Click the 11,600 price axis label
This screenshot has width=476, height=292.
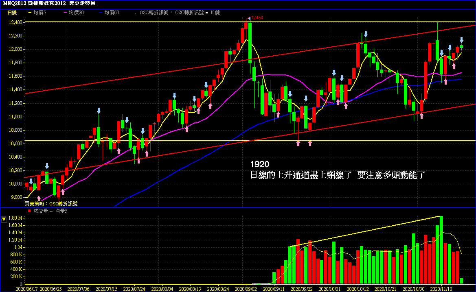(15, 76)
